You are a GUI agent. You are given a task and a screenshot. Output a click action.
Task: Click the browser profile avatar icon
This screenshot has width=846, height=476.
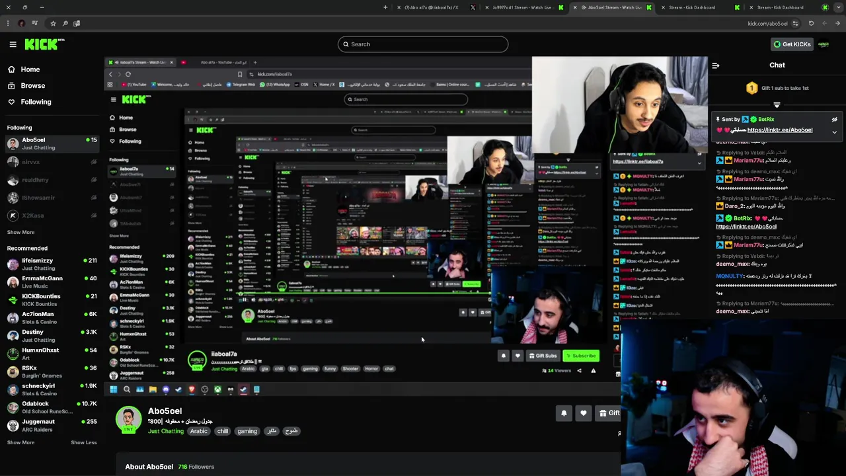point(21,24)
